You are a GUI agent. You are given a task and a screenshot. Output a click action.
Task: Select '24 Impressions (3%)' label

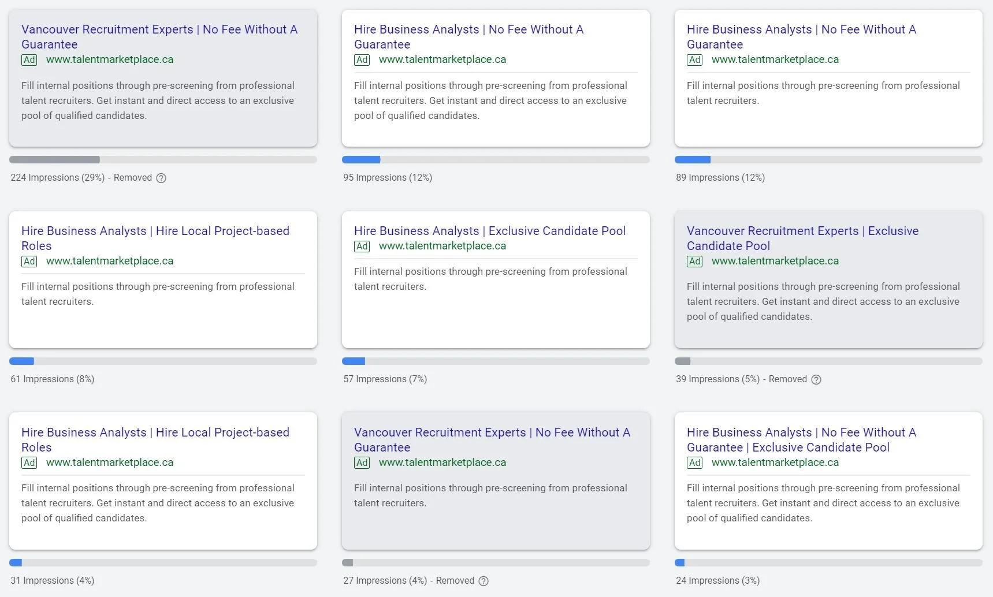pyautogui.click(x=718, y=581)
